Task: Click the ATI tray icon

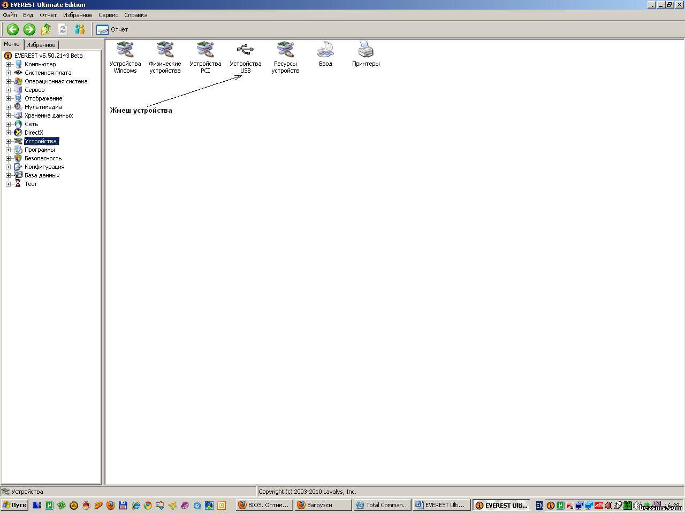Action: [599, 505]
